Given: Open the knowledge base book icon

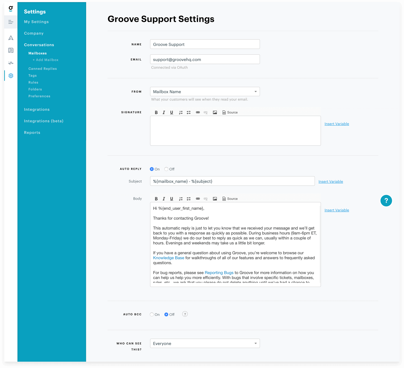Looking at the screenshot, I should [11, 50].
